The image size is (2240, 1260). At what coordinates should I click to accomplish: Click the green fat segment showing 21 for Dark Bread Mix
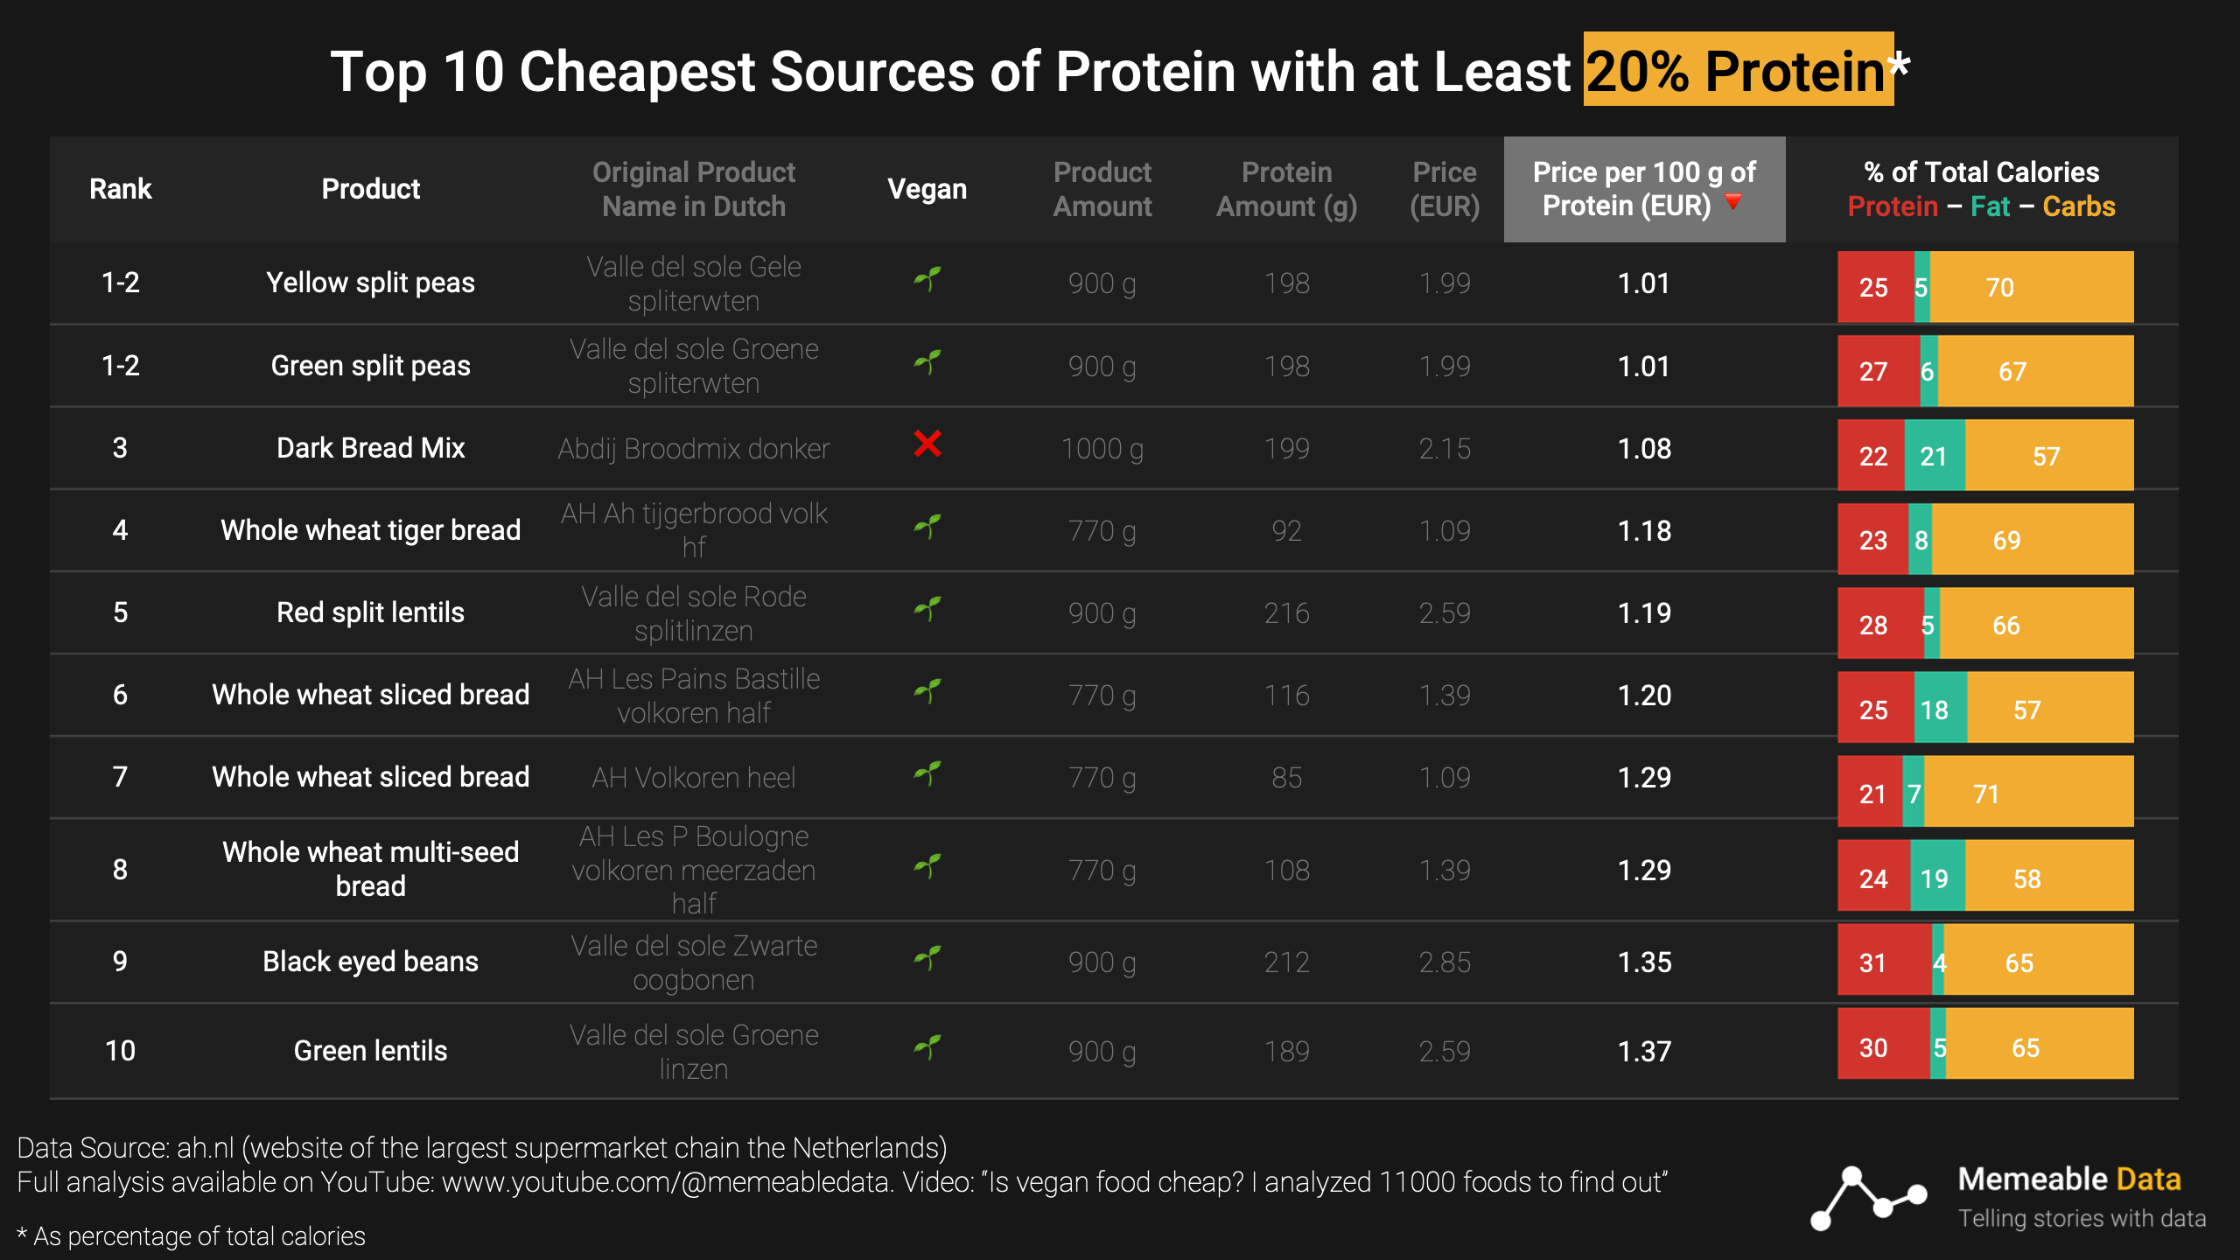point(1934,455)
